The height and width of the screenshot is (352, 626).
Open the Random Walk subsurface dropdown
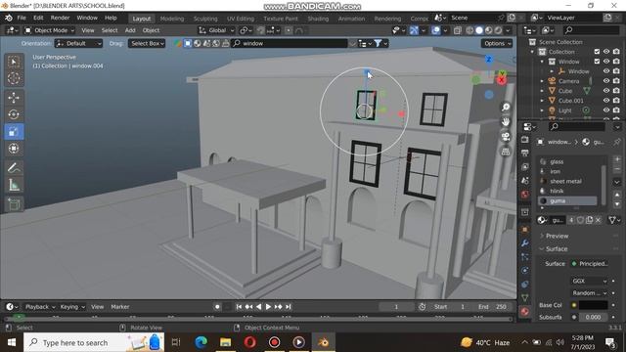pyautogui.click(x=589, y=293)
